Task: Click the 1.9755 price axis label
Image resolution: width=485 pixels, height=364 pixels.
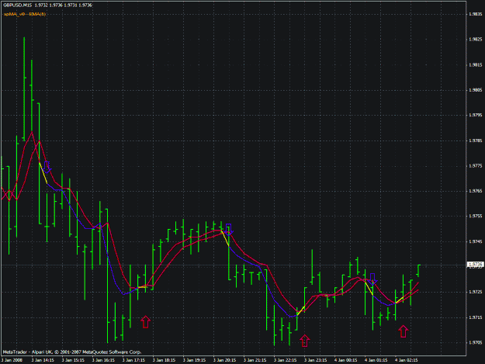Action: coord(476,217)
